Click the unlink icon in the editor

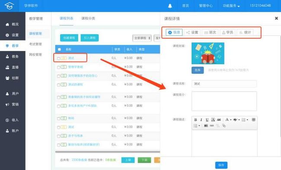tap(218, 126)
